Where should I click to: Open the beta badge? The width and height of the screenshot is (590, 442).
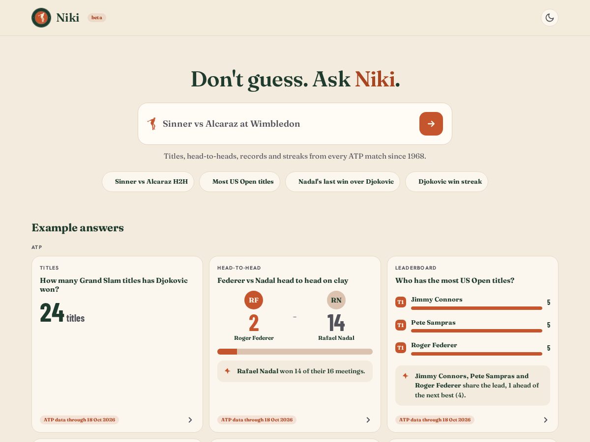click(x=97, y=18)
